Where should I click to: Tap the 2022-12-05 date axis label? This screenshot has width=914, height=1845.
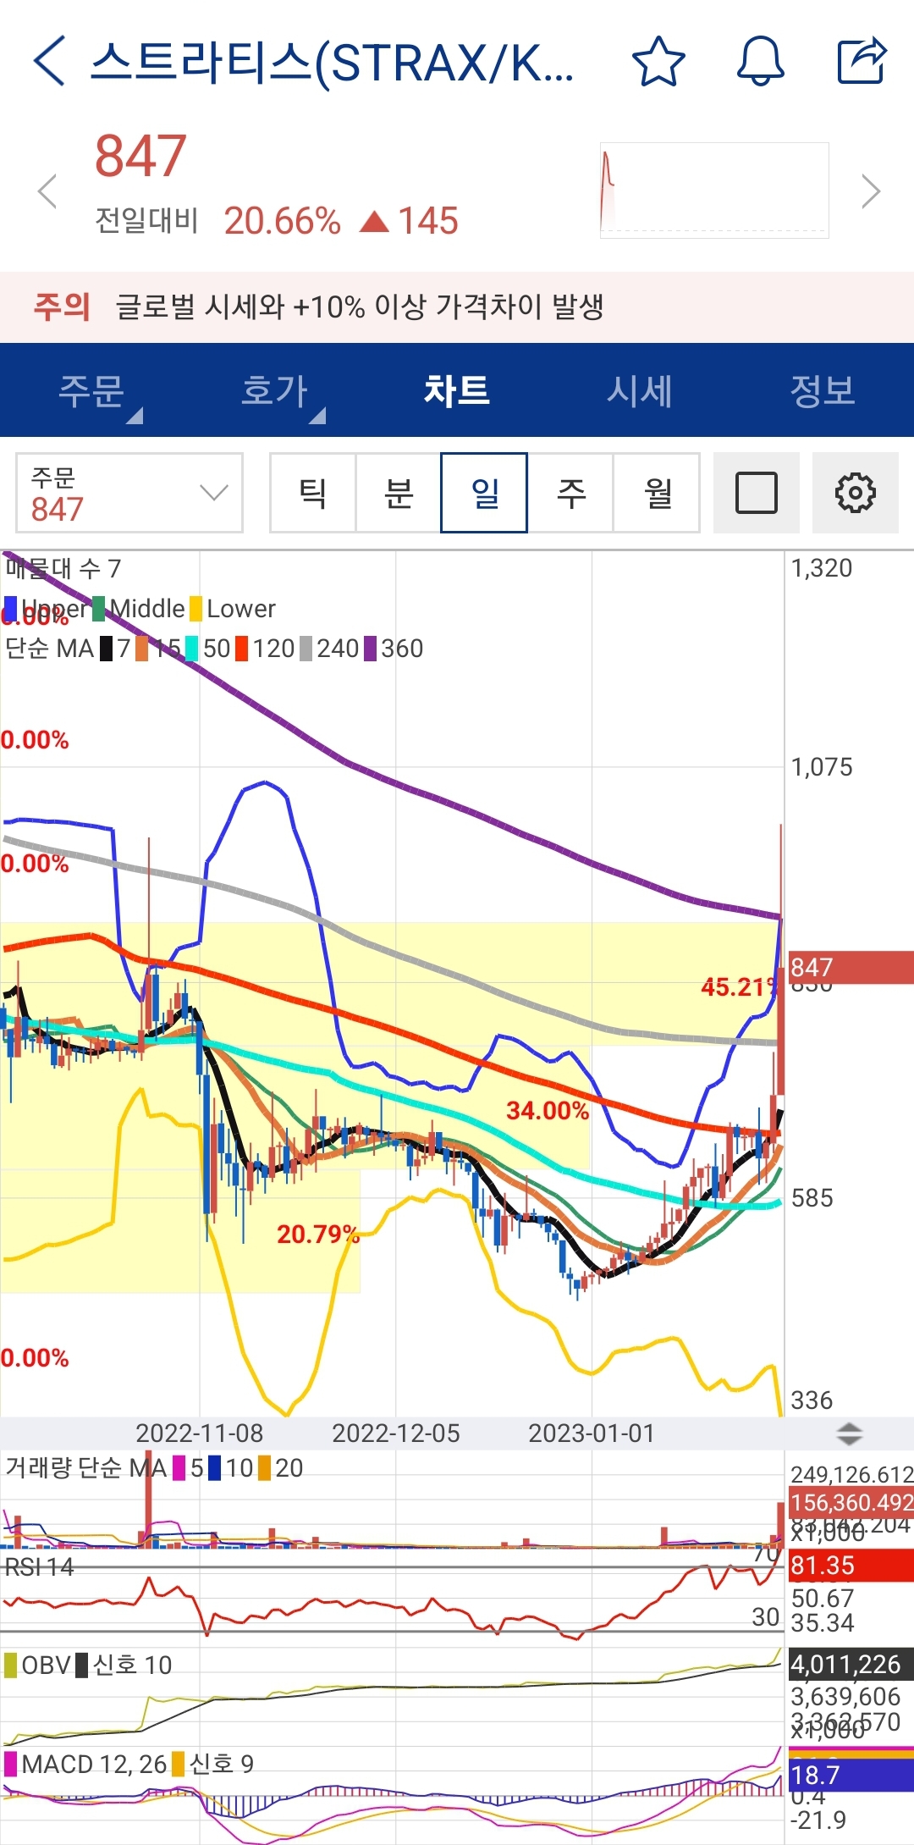pos(396,1433)
